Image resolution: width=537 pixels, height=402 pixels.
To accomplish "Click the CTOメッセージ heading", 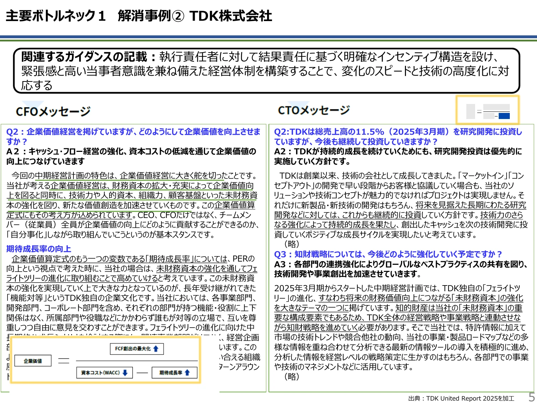I will point(314,110).
